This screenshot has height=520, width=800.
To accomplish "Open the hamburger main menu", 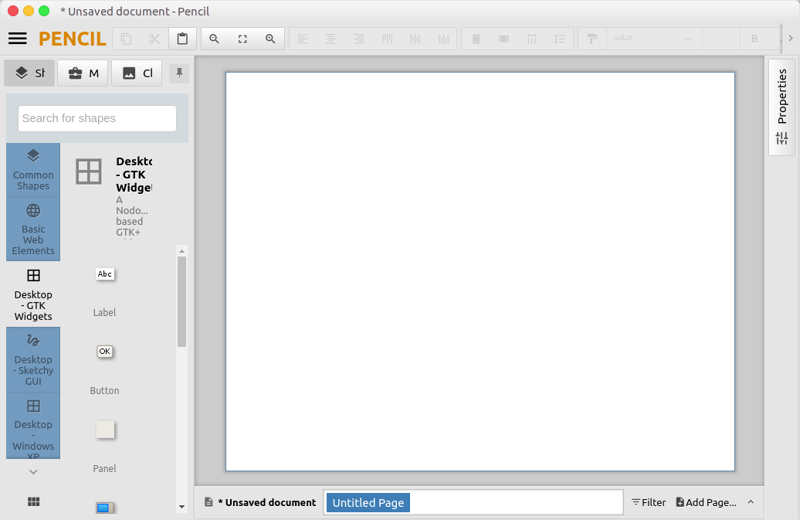I will click(18, 39).
